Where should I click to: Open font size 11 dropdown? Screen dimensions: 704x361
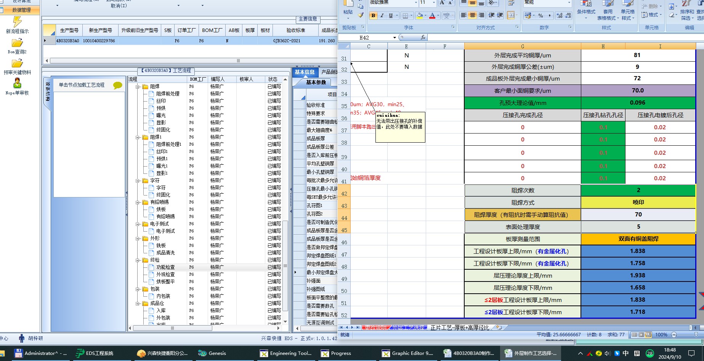[x=434, y=3]
